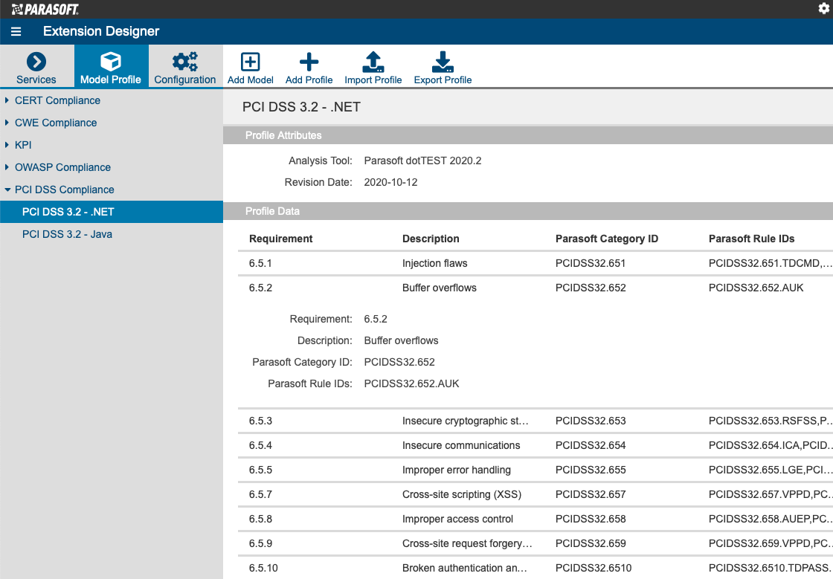Screen dimensions: 833x579
Task: Click the Extension Designer title
Action: click(x=101, y=31)
